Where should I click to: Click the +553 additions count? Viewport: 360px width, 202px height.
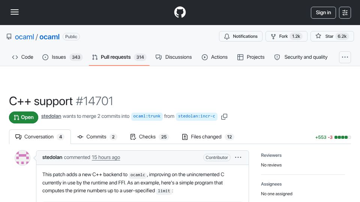tap(321, 137)
